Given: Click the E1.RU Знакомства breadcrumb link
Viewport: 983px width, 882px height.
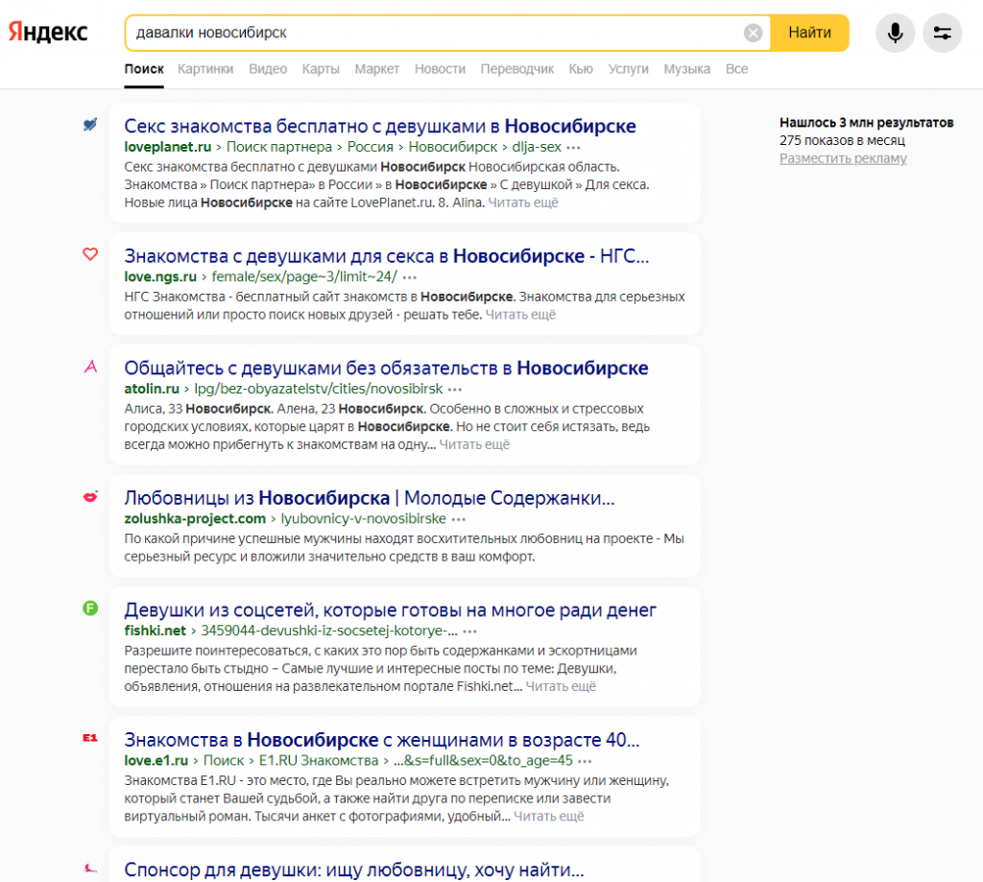Looking at the screenshot, I should 319,761.
